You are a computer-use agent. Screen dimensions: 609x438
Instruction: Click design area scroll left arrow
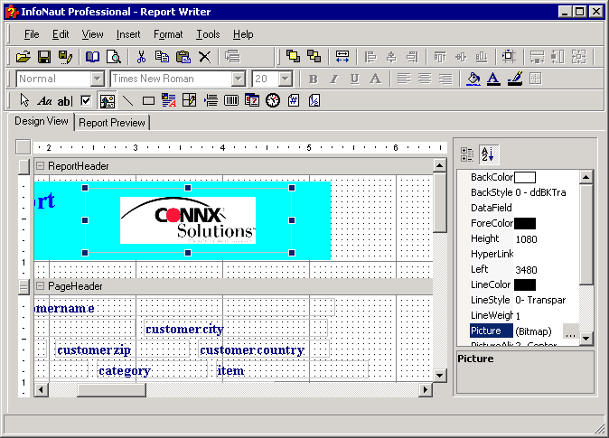coord(42,389)
